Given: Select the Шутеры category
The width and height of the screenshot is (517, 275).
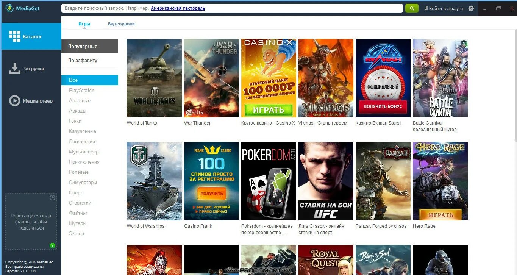Looking at the screenshot, I should pos(78,223).
